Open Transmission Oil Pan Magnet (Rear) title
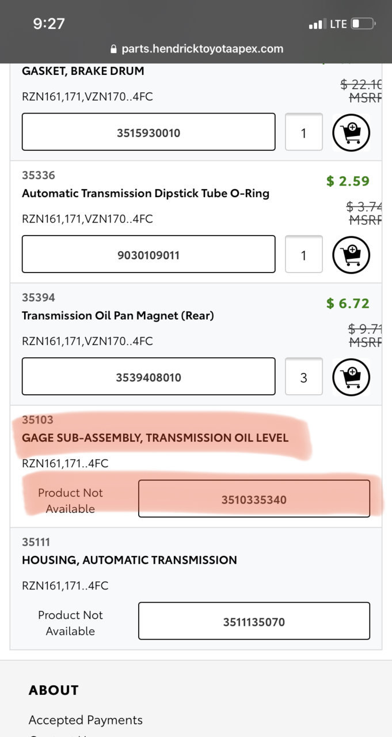The height and width of the screenshot is (737, 392). 118,316
